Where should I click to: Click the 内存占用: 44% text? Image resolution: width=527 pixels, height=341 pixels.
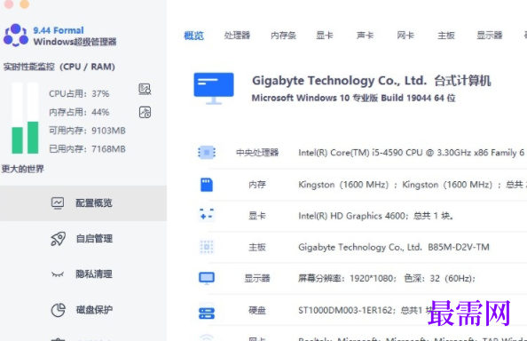tap(79, 112)
